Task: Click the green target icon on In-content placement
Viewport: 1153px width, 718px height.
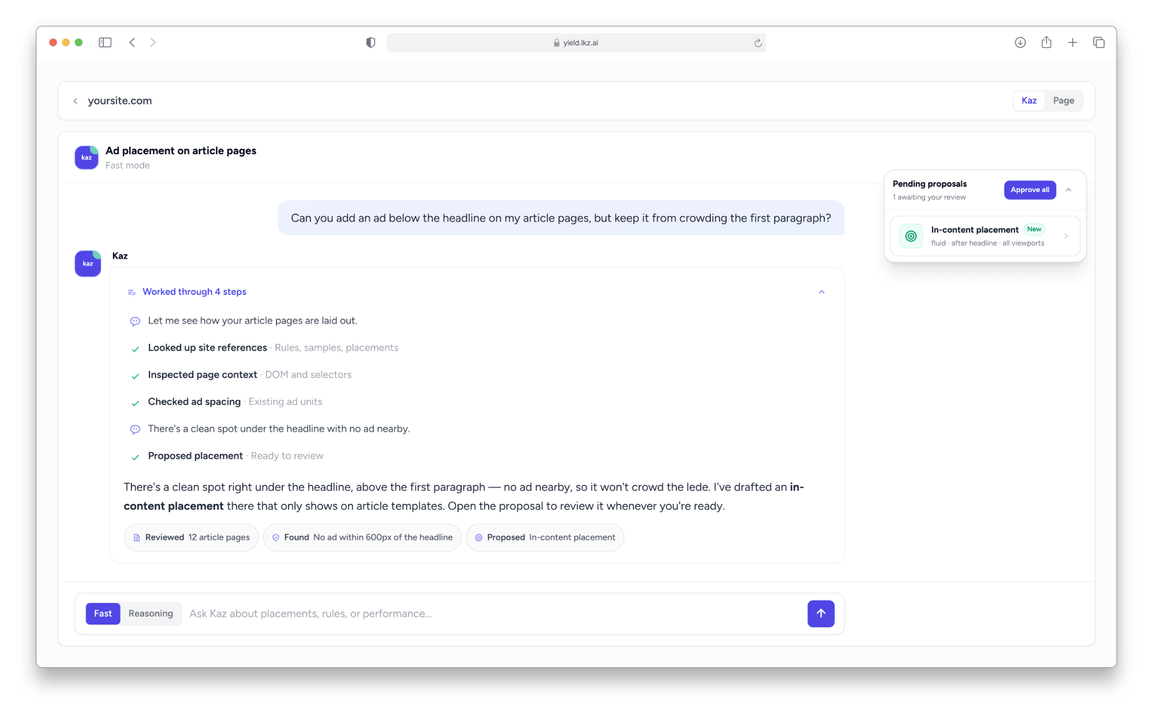Action: point(911,236)
